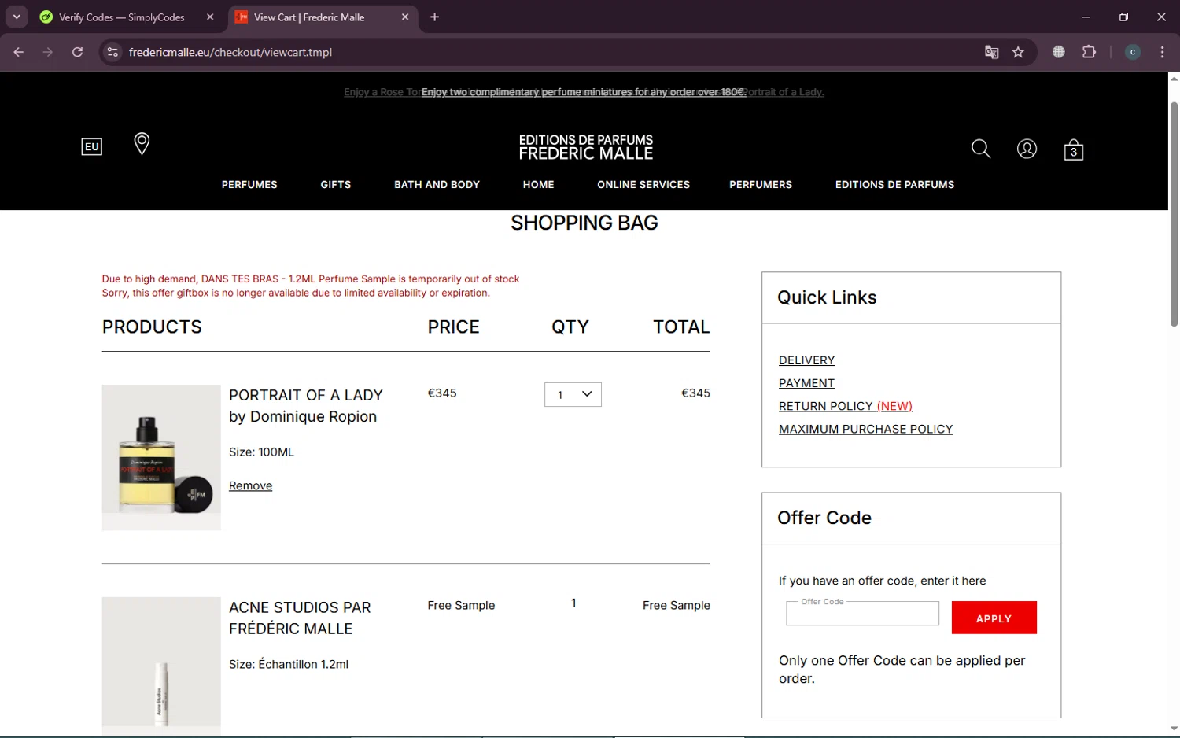
Task: Reload the page with the refresh icon
Action: 77,52
